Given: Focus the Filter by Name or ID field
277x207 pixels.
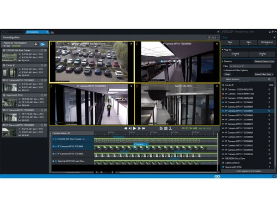Looking at the screenshot, I should tap(250, 66).
